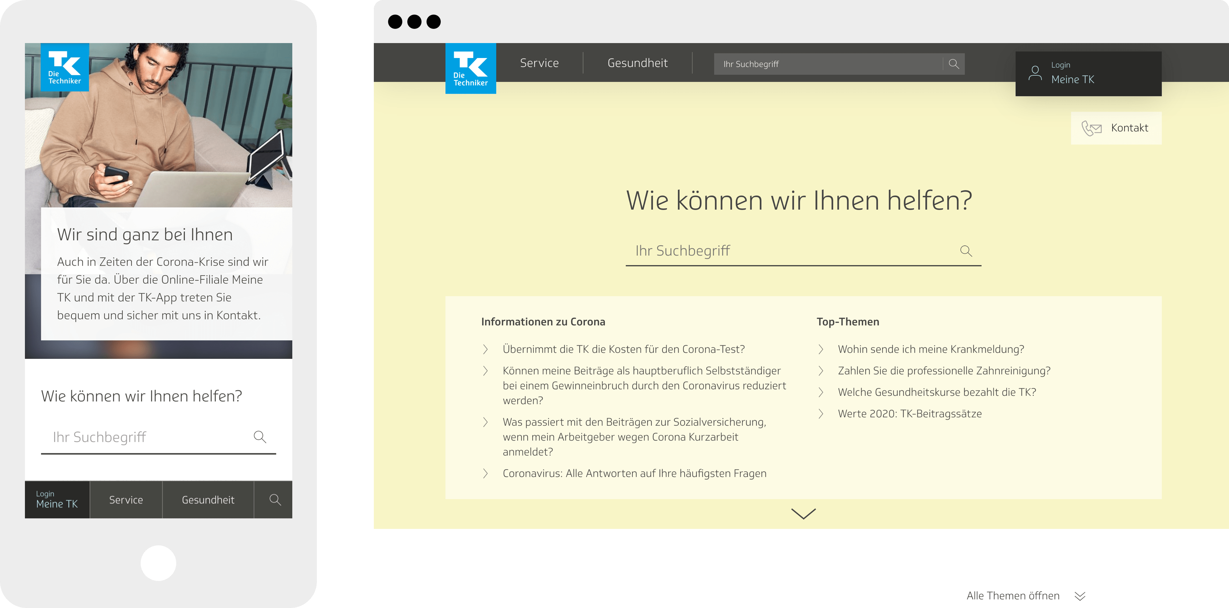The height and width of the screenshot is (608, 1229).
Task: Click the mobile home button circle
Action: [x=158, y=563]
